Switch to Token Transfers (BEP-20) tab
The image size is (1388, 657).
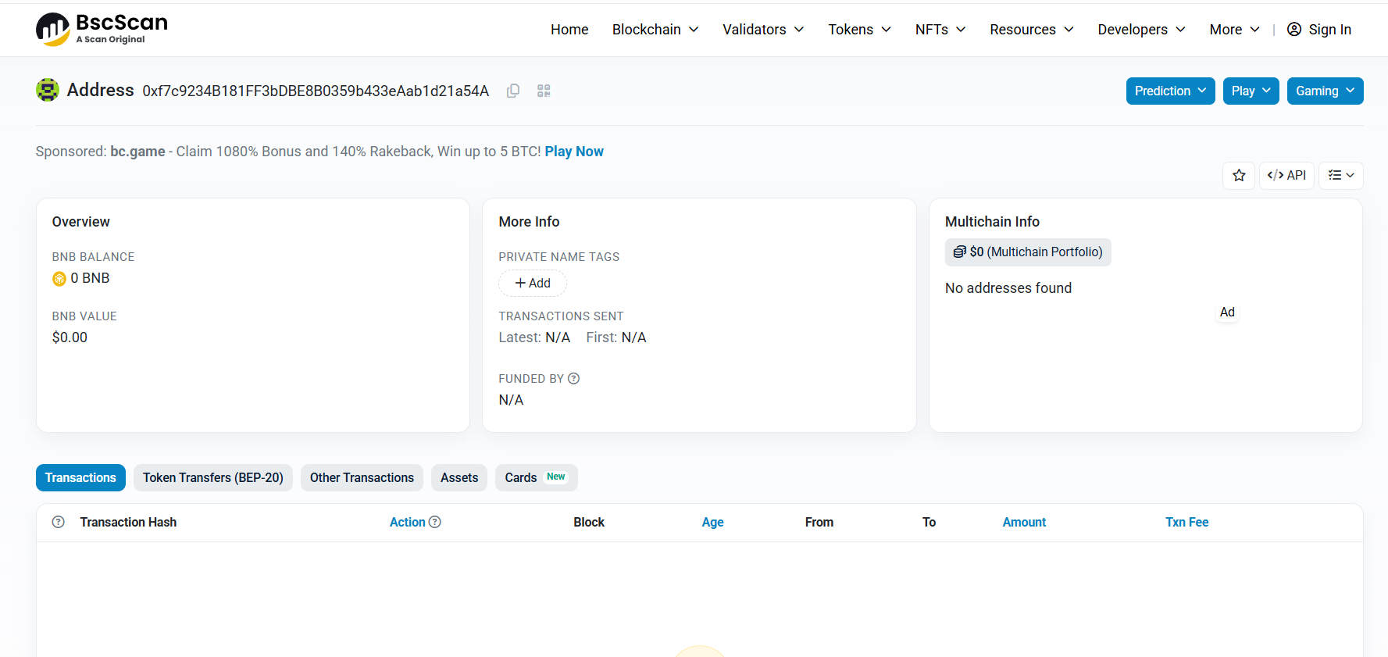213,478
